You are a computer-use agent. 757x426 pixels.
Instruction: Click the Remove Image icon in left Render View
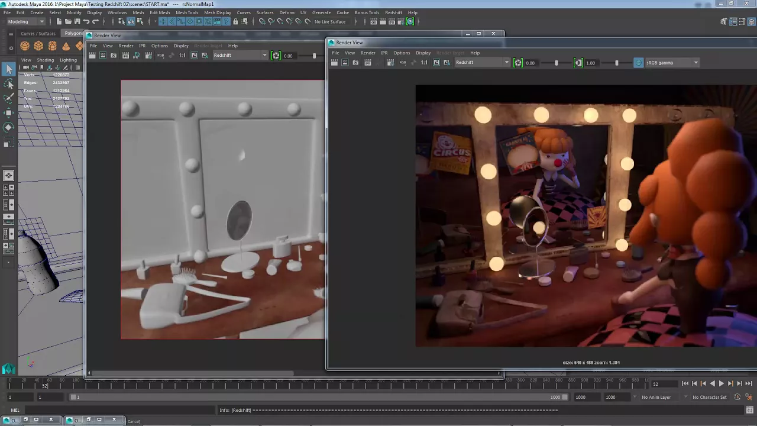(x=205, y=56)
